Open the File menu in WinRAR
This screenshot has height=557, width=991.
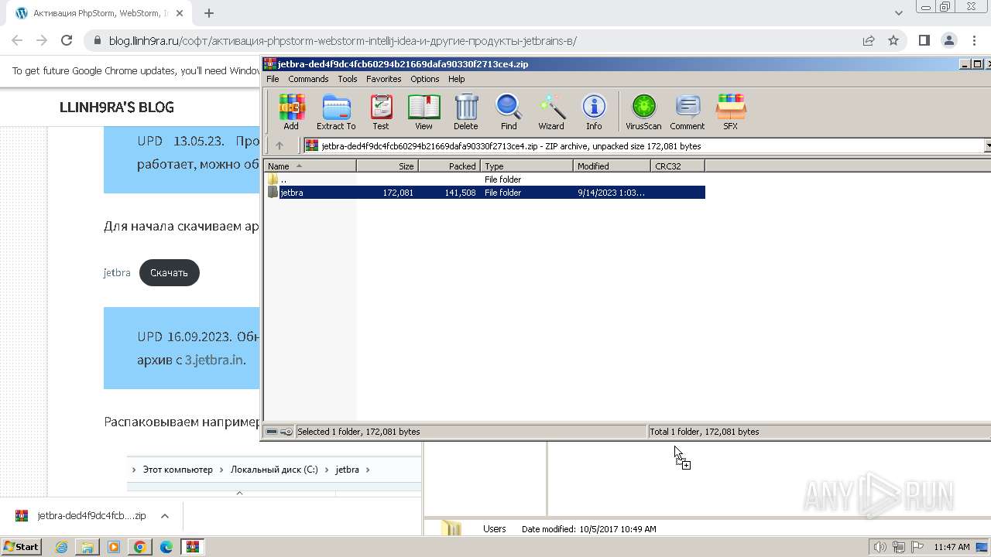(273, 79)
